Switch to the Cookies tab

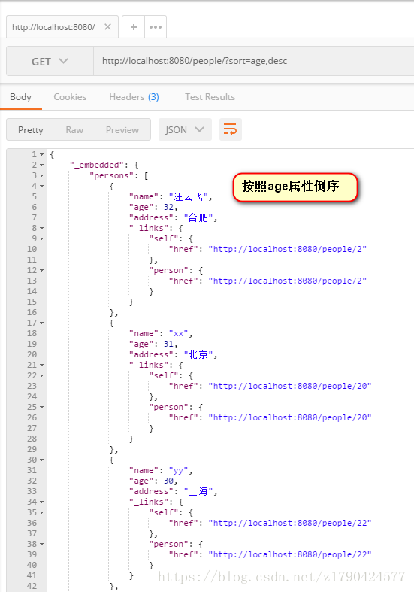tap(70, 97)
